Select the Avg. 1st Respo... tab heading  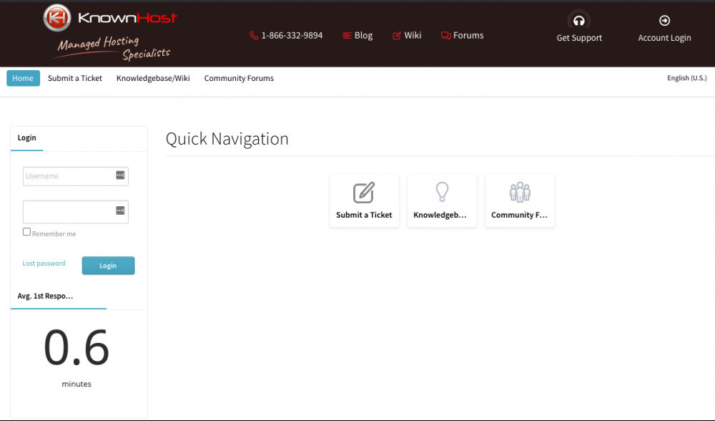coord(45,296)
